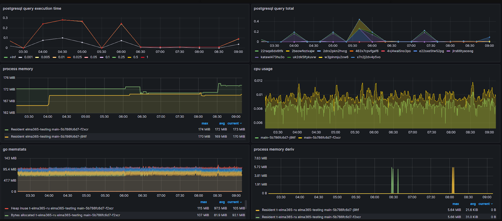502x221 pixels.
Task: Open the 'cpu usage' panel title menu
Action: click(x=263, y=69)
